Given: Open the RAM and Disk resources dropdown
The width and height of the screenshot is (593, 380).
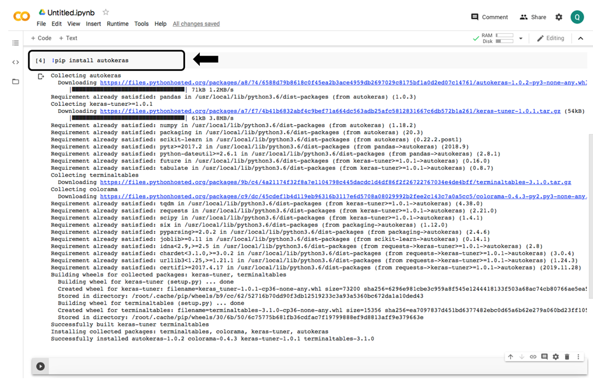Looking at the screenshot, I should click(522, 38).
